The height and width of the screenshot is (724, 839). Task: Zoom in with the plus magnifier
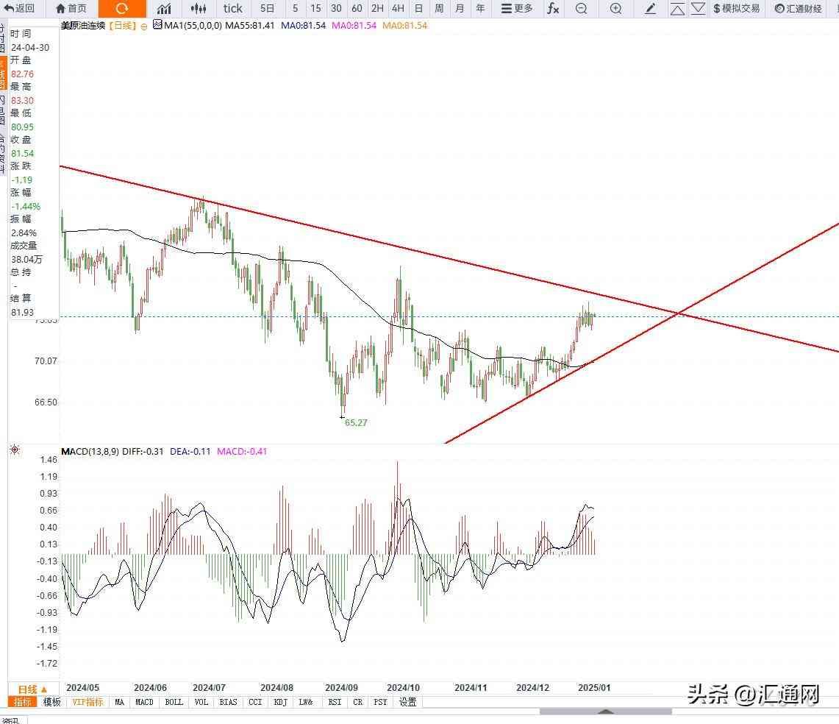tap(615, 9)
